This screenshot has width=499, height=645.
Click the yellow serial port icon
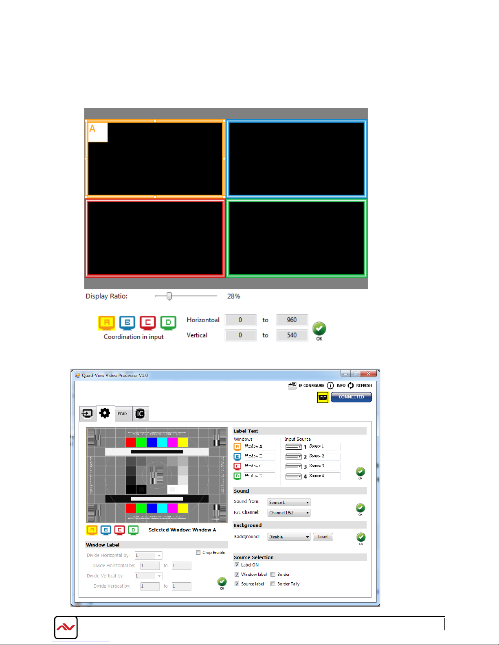tap(323, 397)
